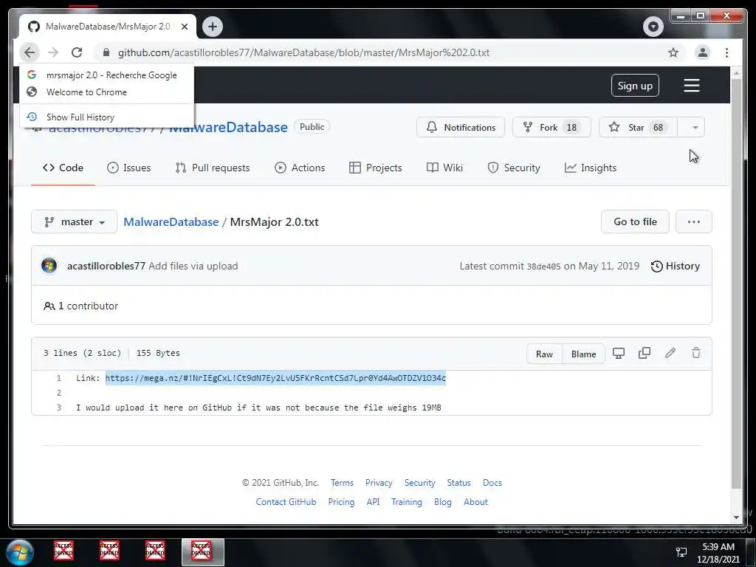Image resolution: width=756 pixels, height=567 pixels.
Task: Open GitHub hamburger navigation menu
Action: pyautogui.click(x=691, y=86)
